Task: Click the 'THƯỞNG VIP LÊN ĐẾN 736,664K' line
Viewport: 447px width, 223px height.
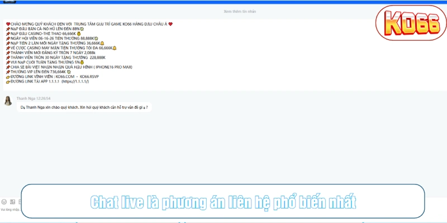Action: [x=39, y=72]
